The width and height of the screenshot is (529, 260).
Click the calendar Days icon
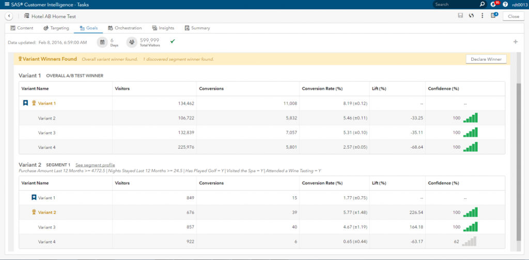coord(102,42)
